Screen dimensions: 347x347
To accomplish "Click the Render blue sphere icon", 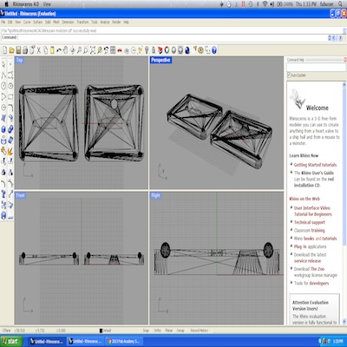I will [x=187, y=50].
